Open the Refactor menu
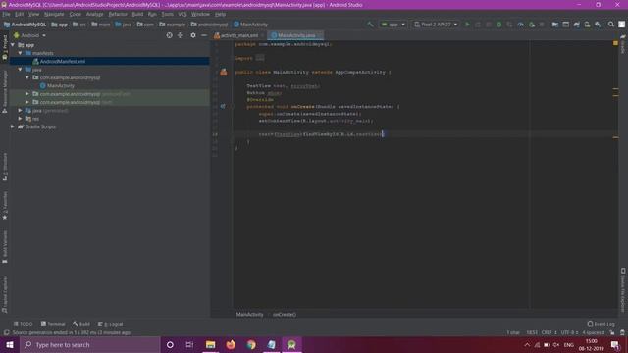Viewport: 628px width, 353px height. [118, 14]
